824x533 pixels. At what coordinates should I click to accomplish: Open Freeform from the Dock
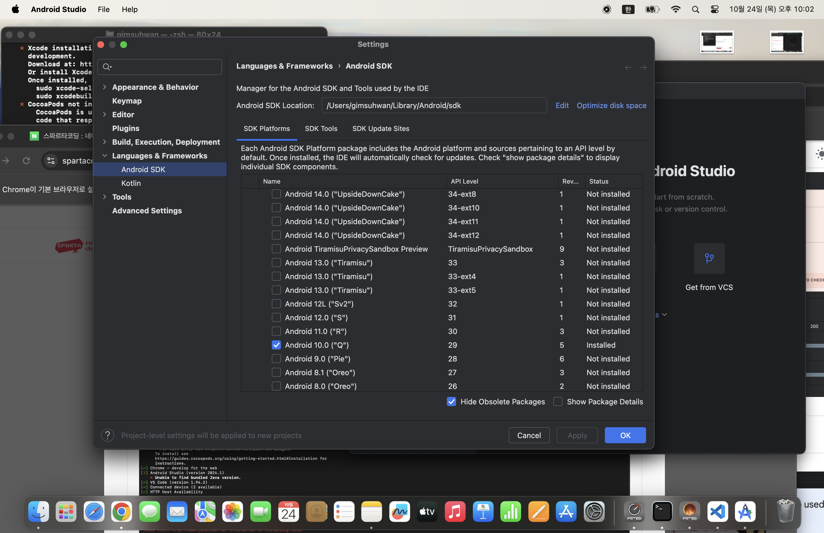399,512
